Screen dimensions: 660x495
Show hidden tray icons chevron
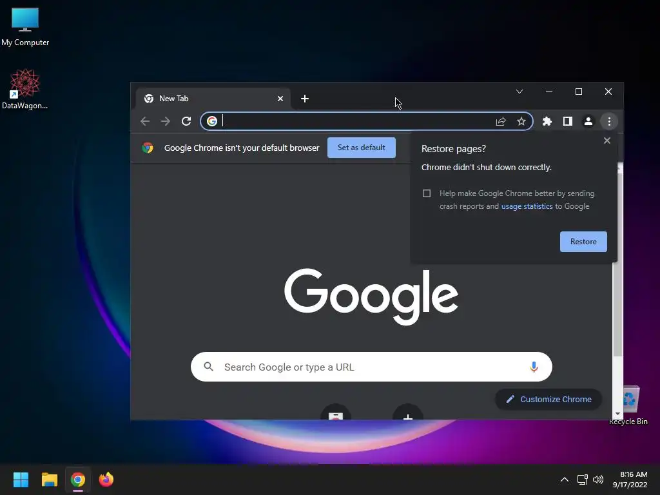565,480
